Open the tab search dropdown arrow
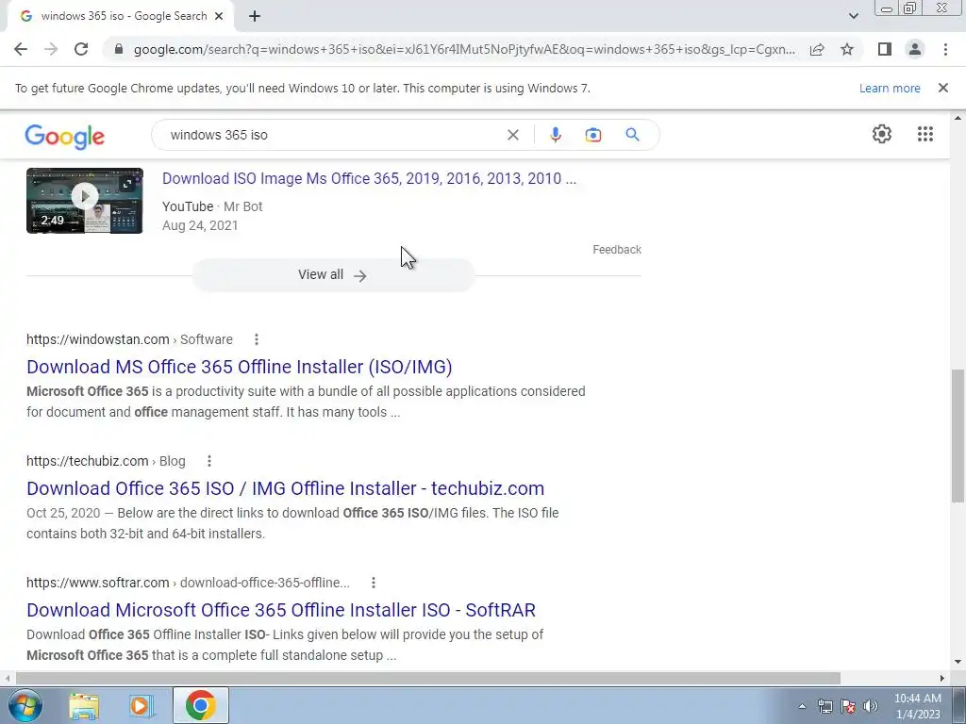This screenshot has width=966, height=724. (x=853, y=16)
